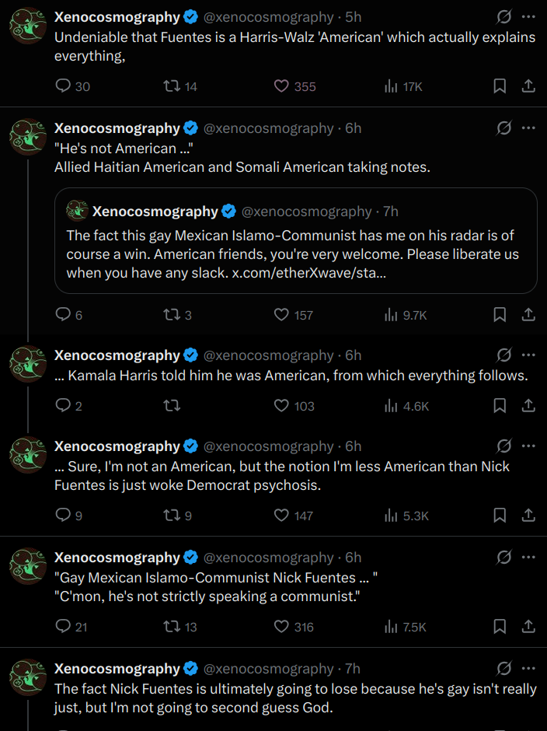
Task: Reply to the Kamala Harris told him tweet
Action: pyautogui.click(x=64, y=405)
